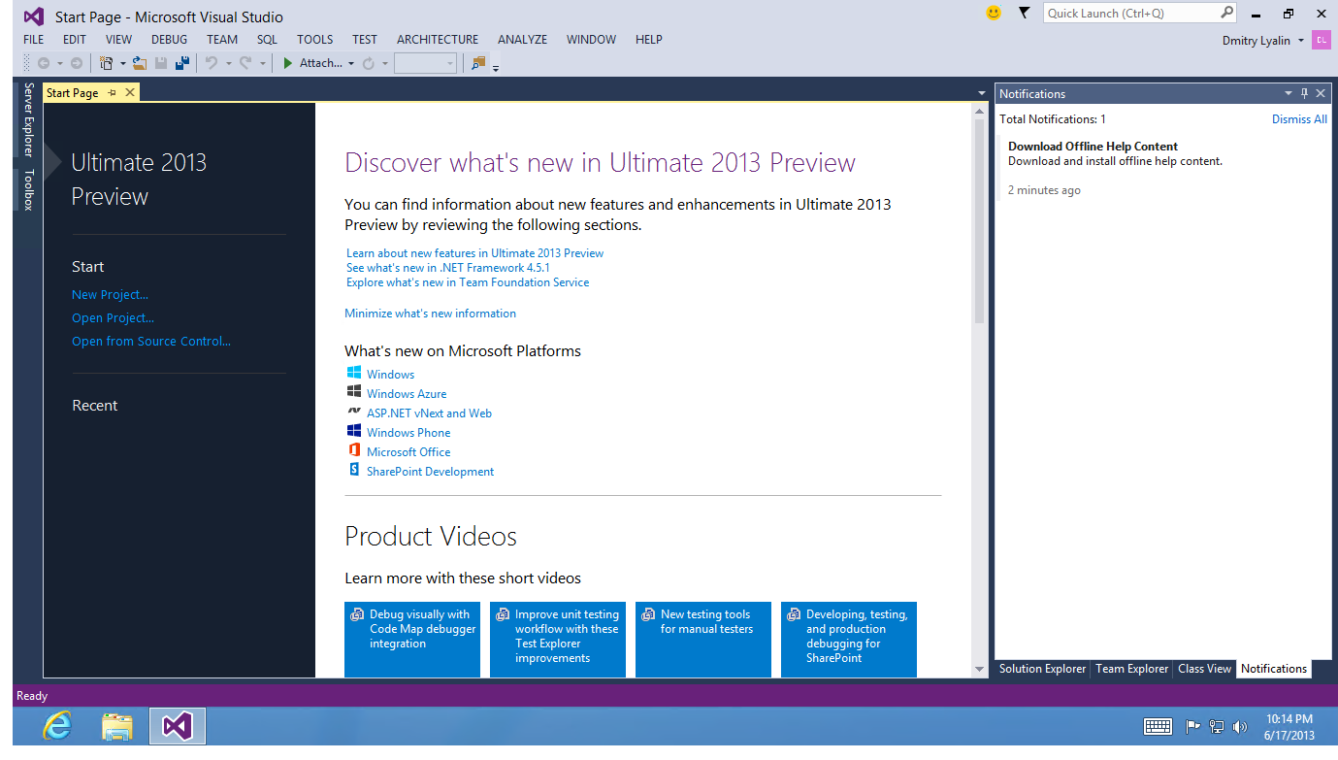Click the New Project... link
Image resolution: width=1338 pixels, height=760 pixels.
pos(110,294)
